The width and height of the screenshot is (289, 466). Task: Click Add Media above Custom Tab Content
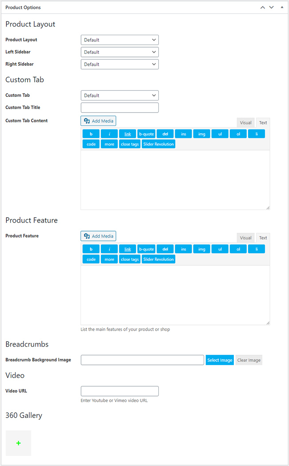[x=98, y=121]
